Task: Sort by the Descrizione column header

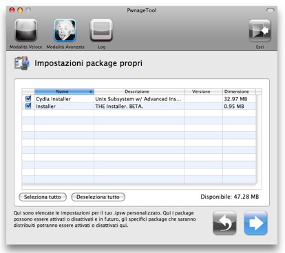Action: pos(139,91)
